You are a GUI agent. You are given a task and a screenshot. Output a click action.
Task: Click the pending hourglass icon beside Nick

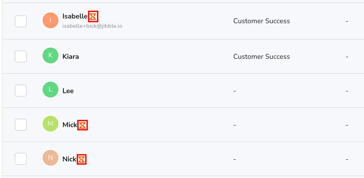coord(82,159)
